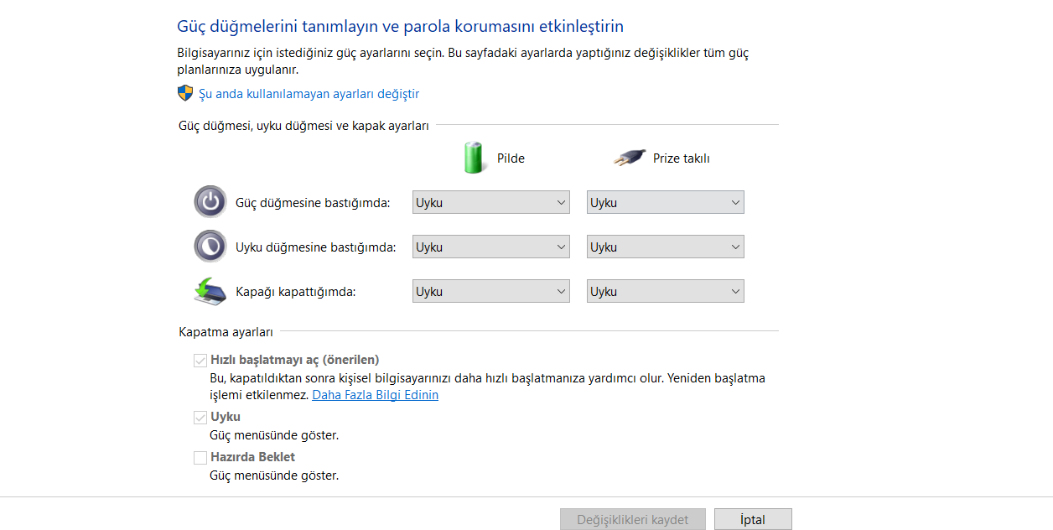This screenshot has width=1053, height=530.
Task: Open the Kapağı kapattığımda Prize takılı dropdown
Action: point(665,290)
